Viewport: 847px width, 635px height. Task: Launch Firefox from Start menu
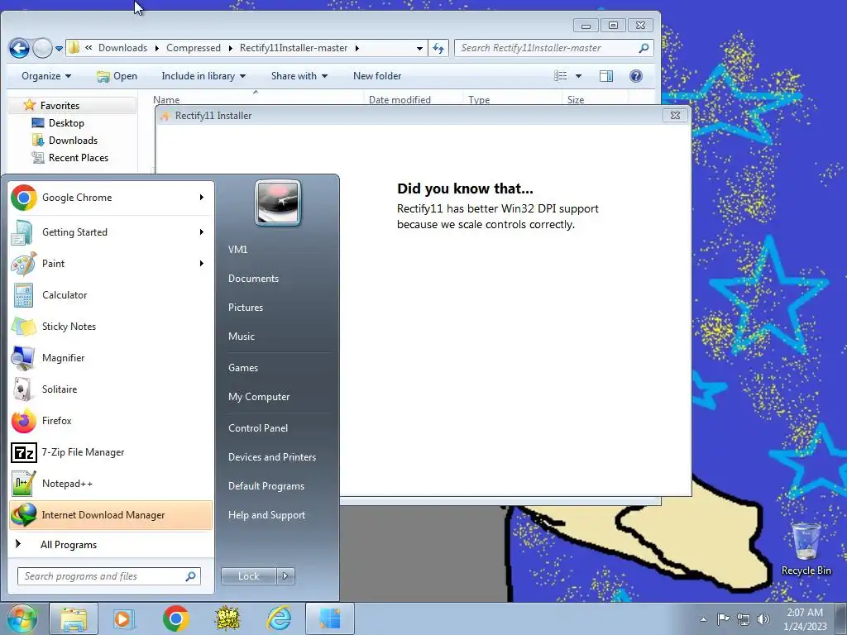[x=111, y=421]
